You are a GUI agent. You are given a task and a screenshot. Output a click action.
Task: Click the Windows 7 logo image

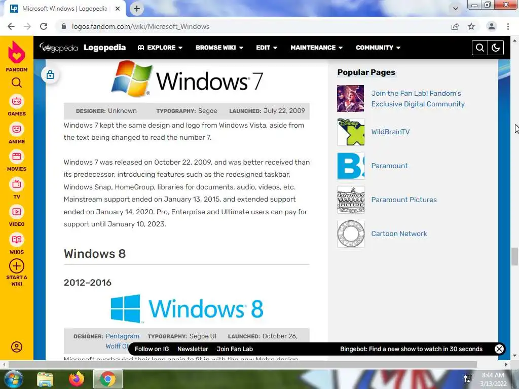[x=187, y=79]
